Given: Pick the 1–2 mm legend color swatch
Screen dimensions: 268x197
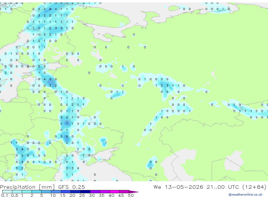Looking at the screenshot, I should pos(27,192).
